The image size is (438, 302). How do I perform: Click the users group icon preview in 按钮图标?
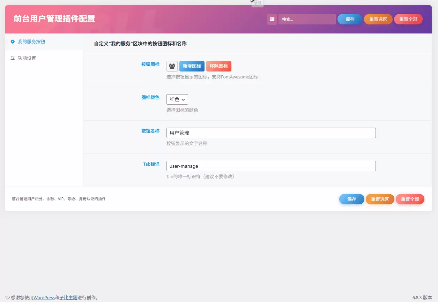172,66
